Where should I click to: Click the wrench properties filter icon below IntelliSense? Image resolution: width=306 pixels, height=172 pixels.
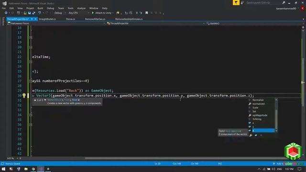(x=251, y=135)
